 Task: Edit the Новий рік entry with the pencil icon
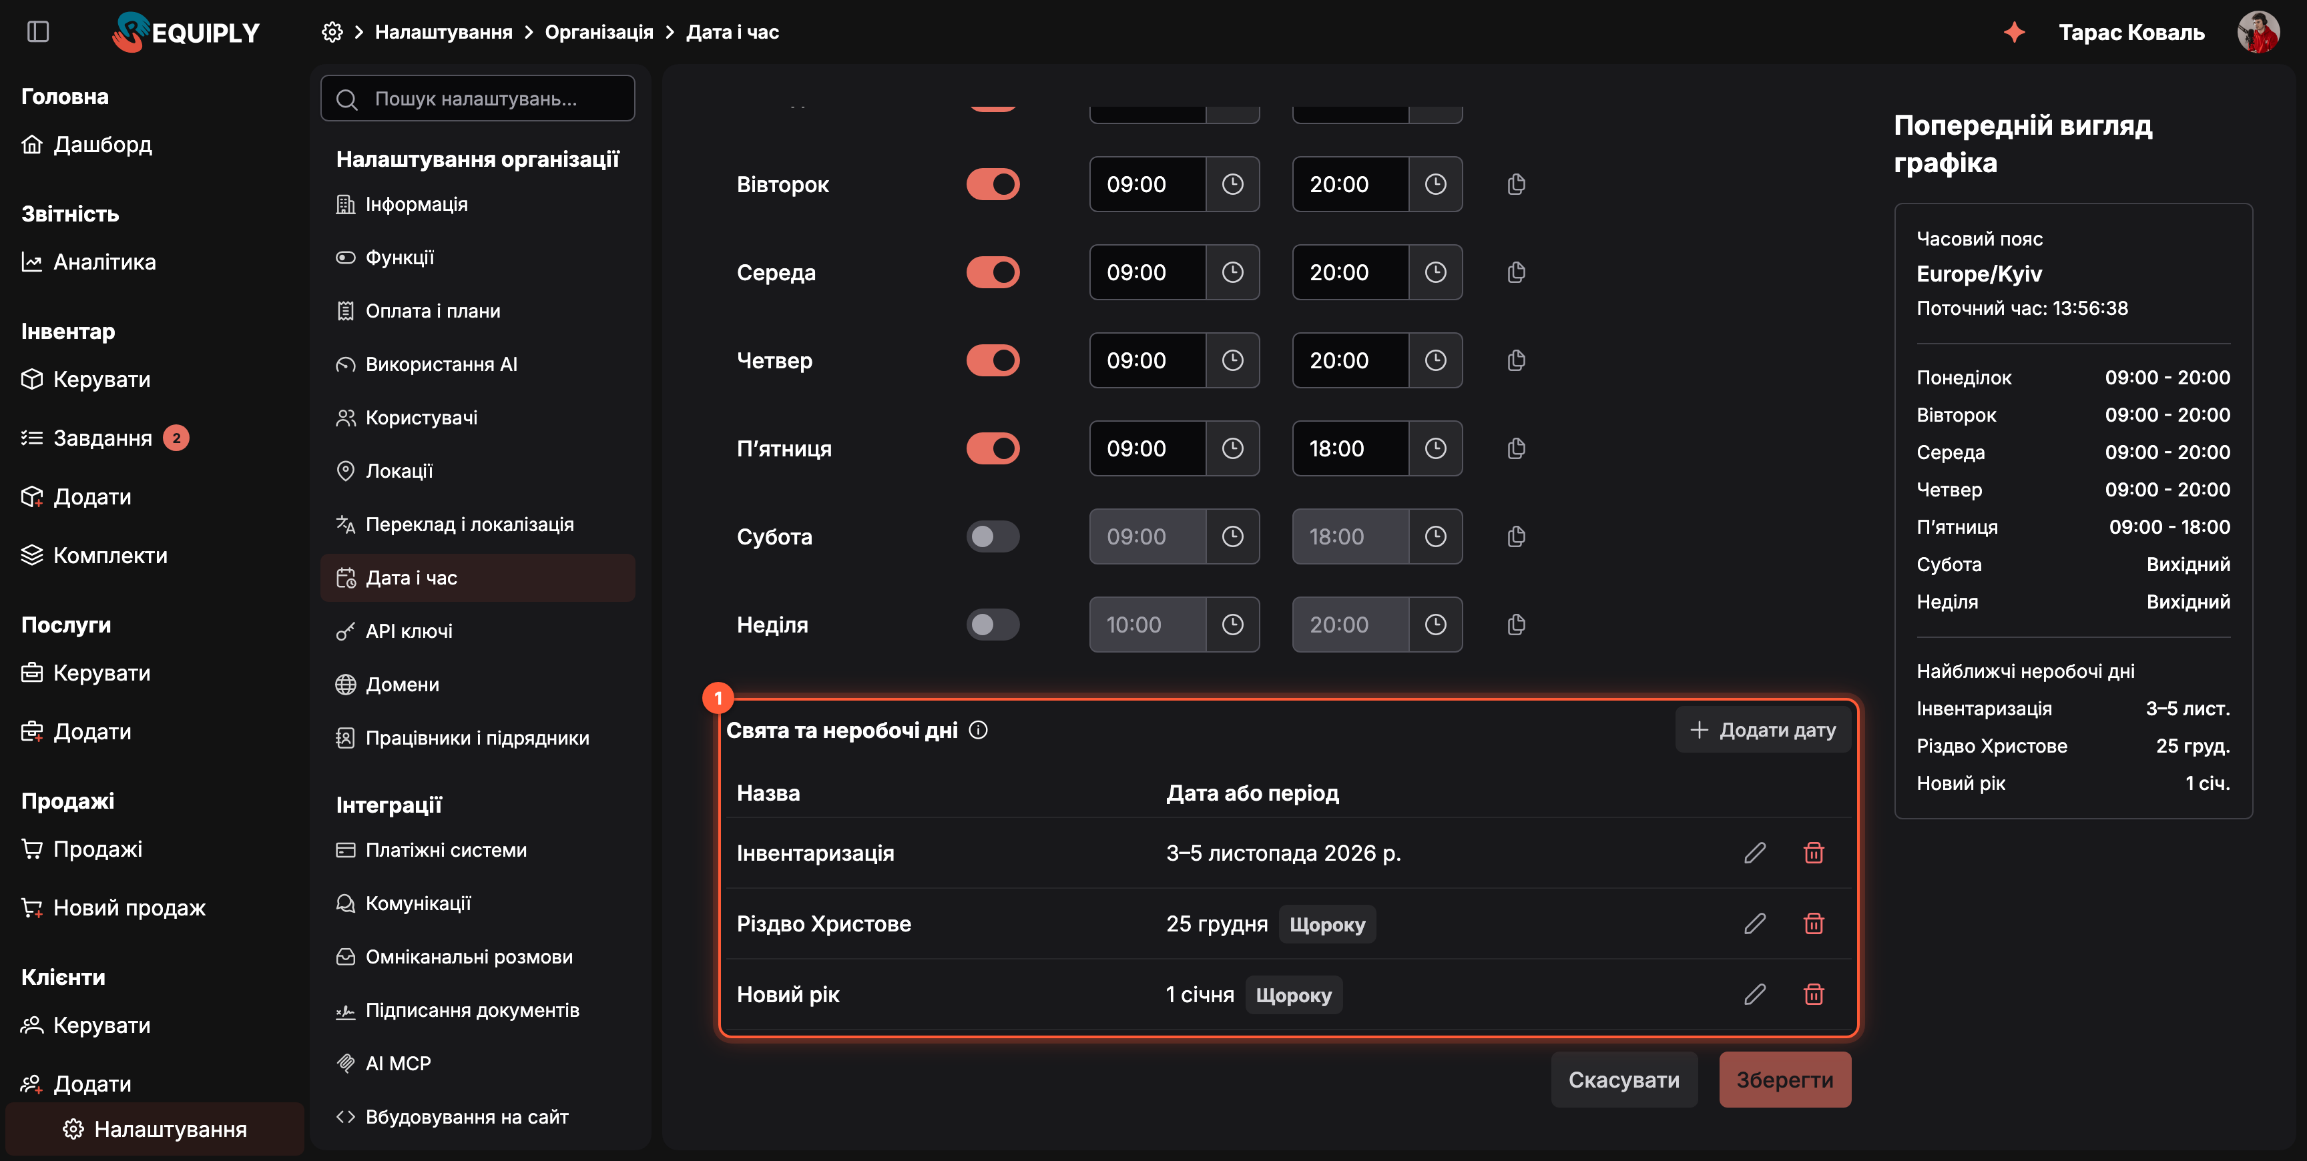point(1754,994)
